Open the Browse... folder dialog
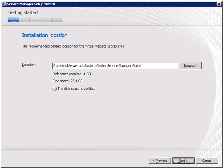This screenshot has width=223, height=168. pyautogui.click(x=190, y=65)
